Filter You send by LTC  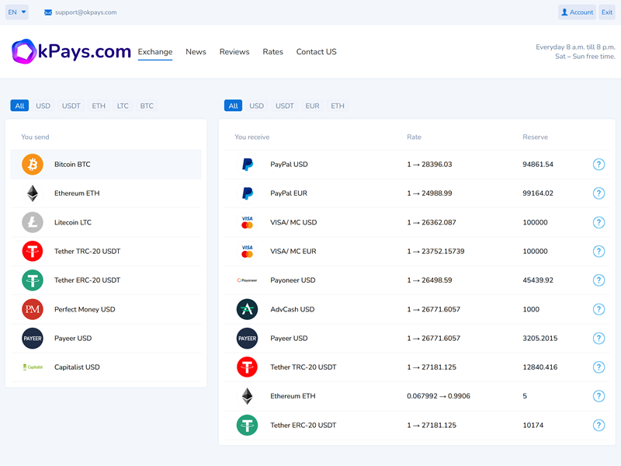coord(123,106)
